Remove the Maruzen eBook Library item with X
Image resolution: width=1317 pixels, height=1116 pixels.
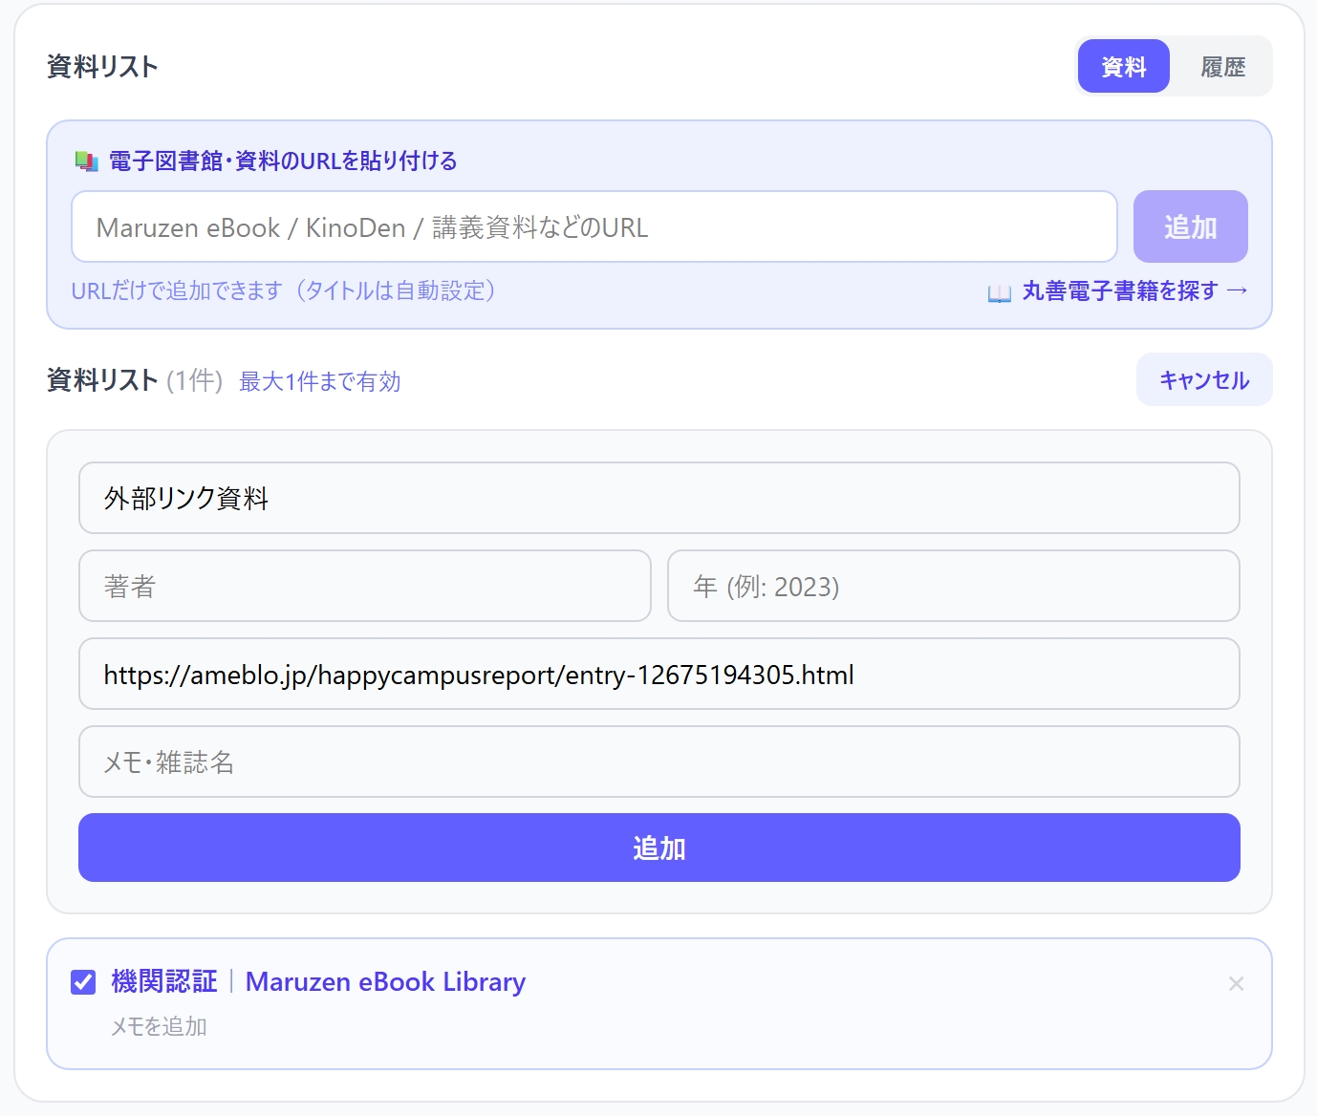(x=1236, y=983)
